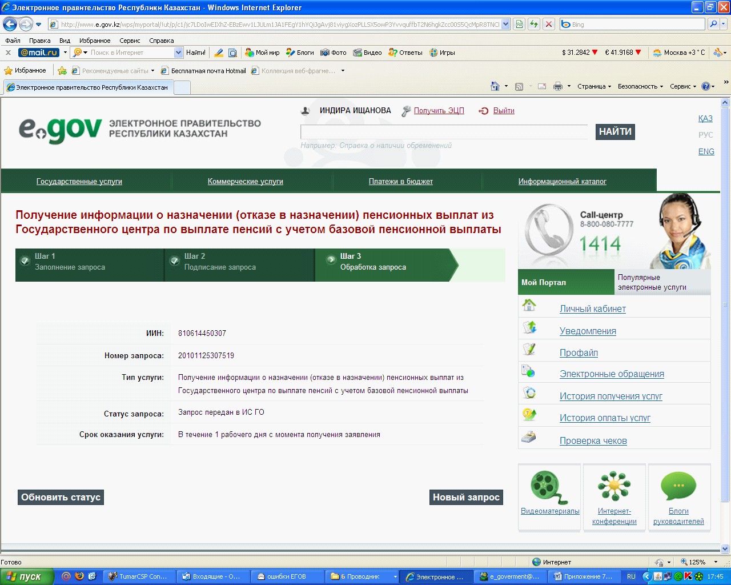Switch language to ENG link
Viewport: 731px width, 585px height.
706,151
